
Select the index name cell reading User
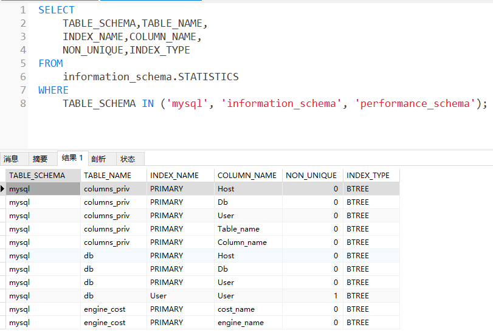(x=181, y=296)
